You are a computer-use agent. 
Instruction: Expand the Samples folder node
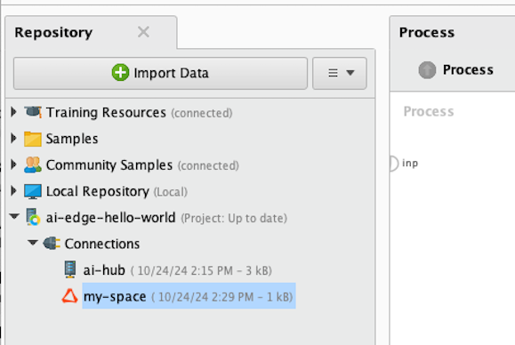[x=13, y=138]
